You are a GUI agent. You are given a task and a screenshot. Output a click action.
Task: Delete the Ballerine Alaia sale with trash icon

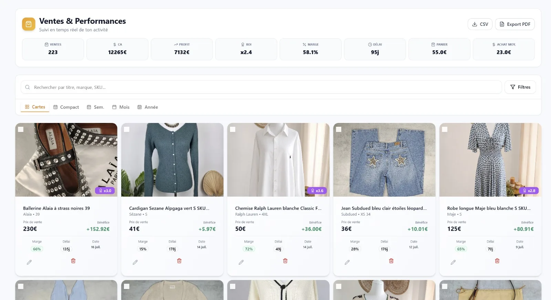[x=73, y=261]
